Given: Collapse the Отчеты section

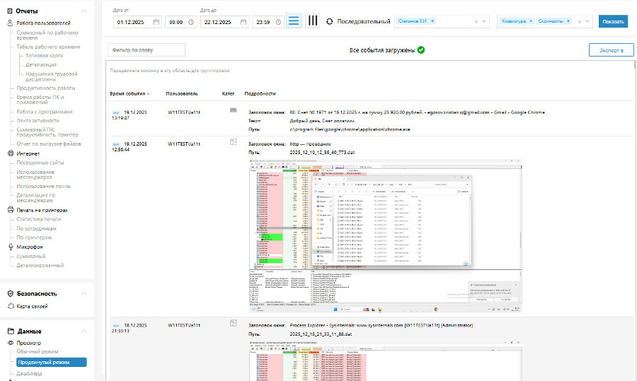Looking at the screenshot, I should (84, 11).
